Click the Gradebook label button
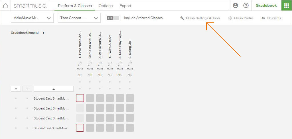The height and width of the screenshot is (139, 292). [266, 6]
